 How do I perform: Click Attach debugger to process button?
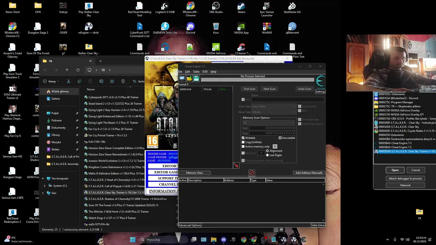(405, 178)
